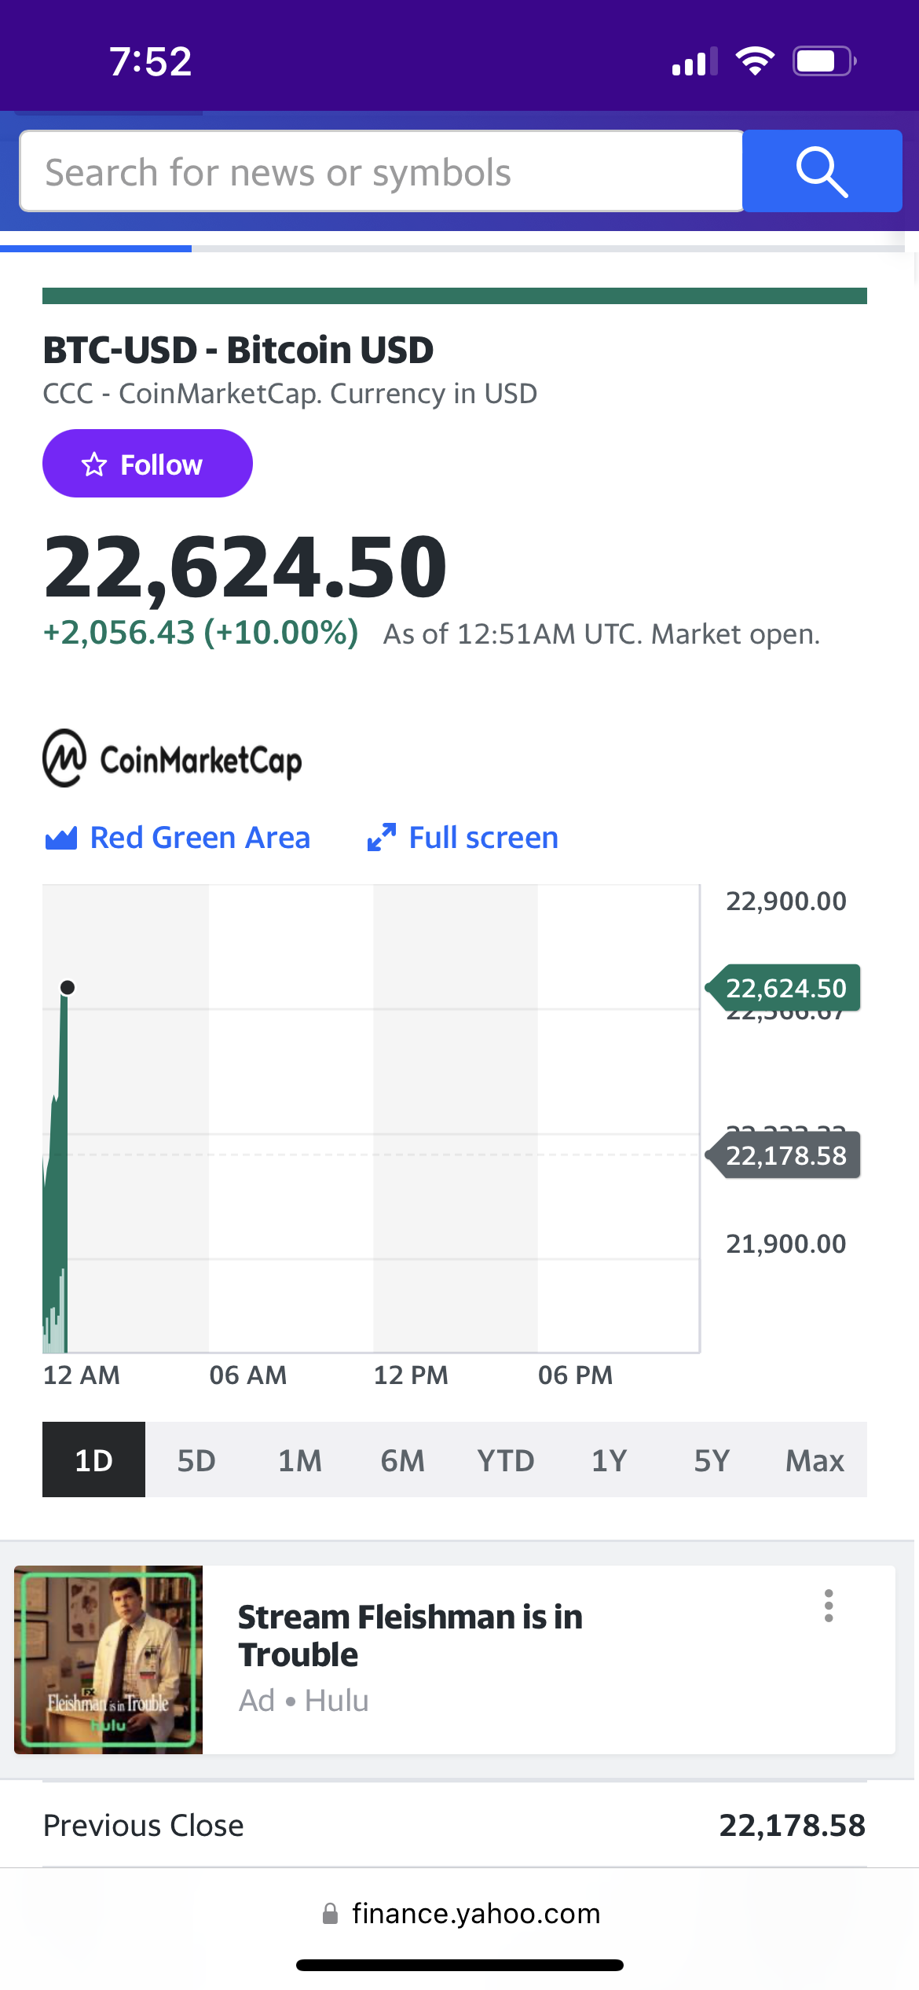Show the Max chart range
The width and height of the screenshot is (919, 1990).
pos(815,1460)
